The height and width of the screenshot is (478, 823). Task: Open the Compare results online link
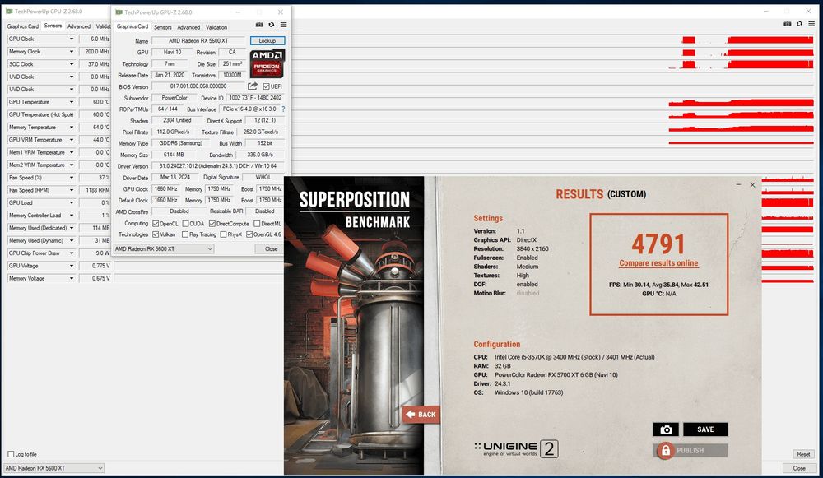coord(658,263)
